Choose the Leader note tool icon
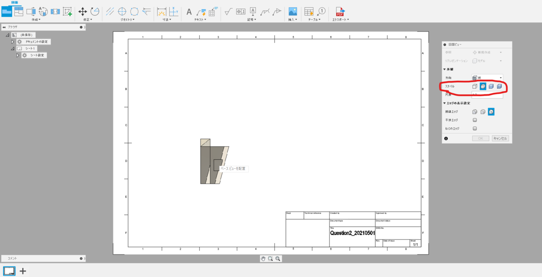Viewport: 542px width, 277px height. coord(201,12)
